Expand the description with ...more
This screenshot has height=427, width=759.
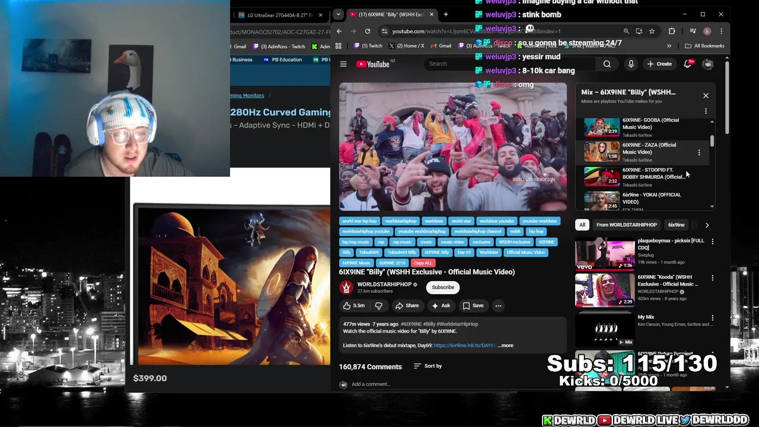tap(506, 345)
